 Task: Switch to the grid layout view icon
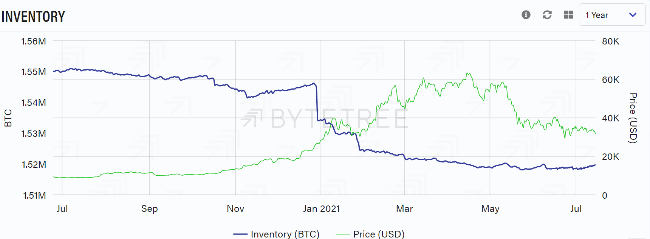click(x=568, y=15)
